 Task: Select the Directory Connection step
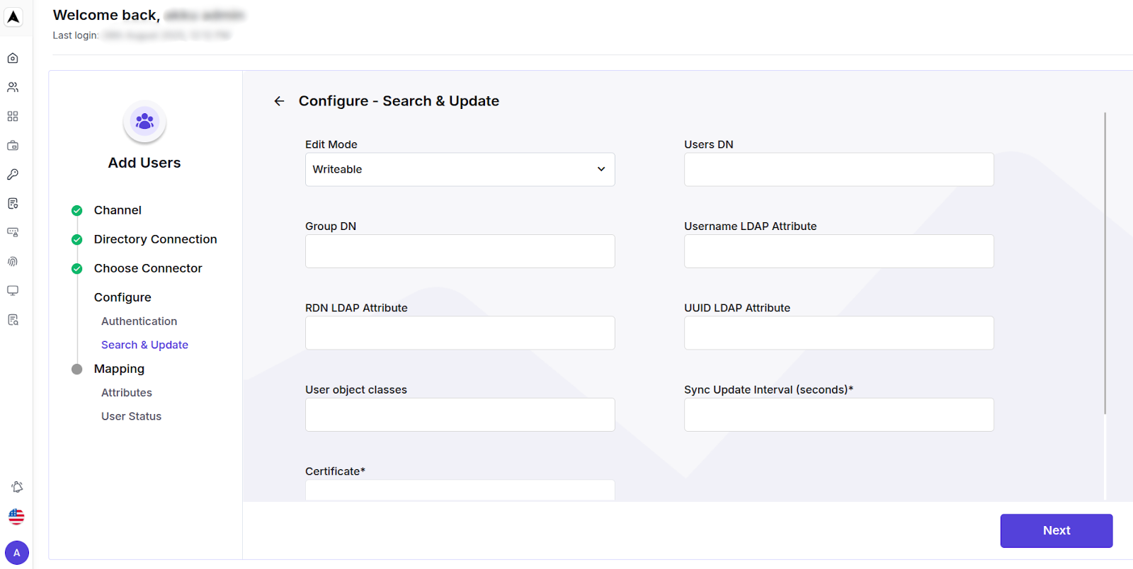tap(155, 239)
